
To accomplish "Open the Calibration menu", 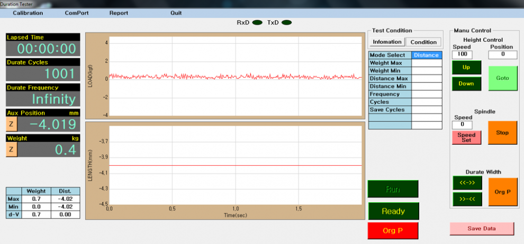I will pos(28,13).
